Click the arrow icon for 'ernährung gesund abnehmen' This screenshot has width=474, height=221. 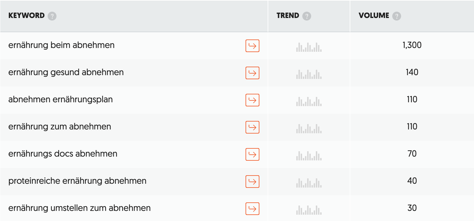coord(252,73)
